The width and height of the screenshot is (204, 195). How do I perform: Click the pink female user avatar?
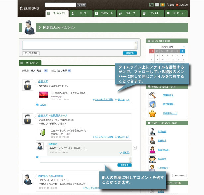coord(152,150)
